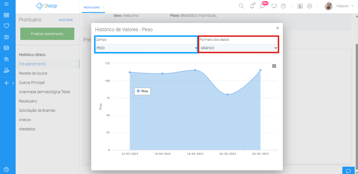Open the chart export hamburger menu
The width and height of the screenshot is (358, 174).
pyautogui.click(x=274, y=66)
